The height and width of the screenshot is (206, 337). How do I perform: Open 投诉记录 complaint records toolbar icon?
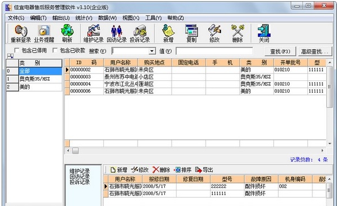coord(140,33)
